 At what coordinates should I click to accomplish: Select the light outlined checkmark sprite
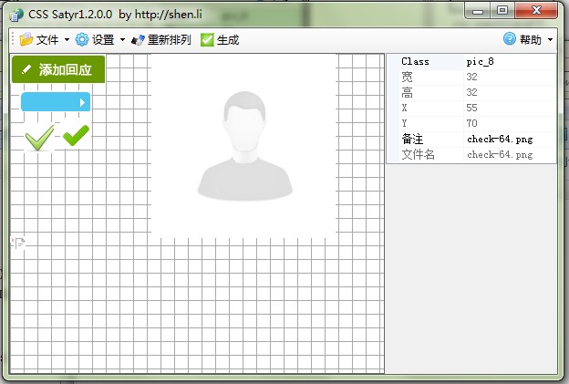[x=39, y=138]
